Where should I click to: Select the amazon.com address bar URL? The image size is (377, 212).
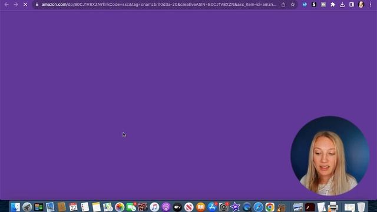click(x=158, y=4)
